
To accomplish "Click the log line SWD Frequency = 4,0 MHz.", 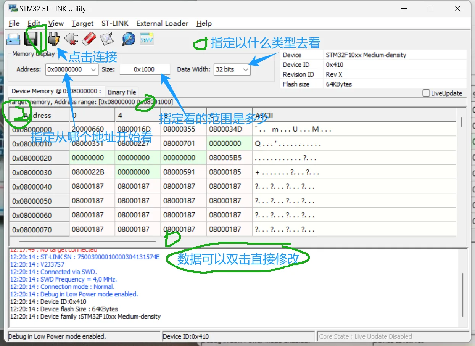I will (64, 279).
